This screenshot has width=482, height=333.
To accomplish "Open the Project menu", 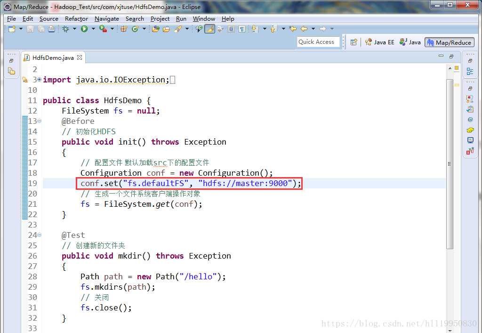I will point(160,19).
